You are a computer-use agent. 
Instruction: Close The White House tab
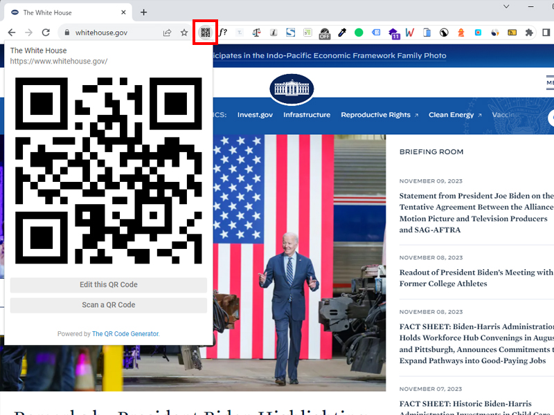tap(123, 12)
